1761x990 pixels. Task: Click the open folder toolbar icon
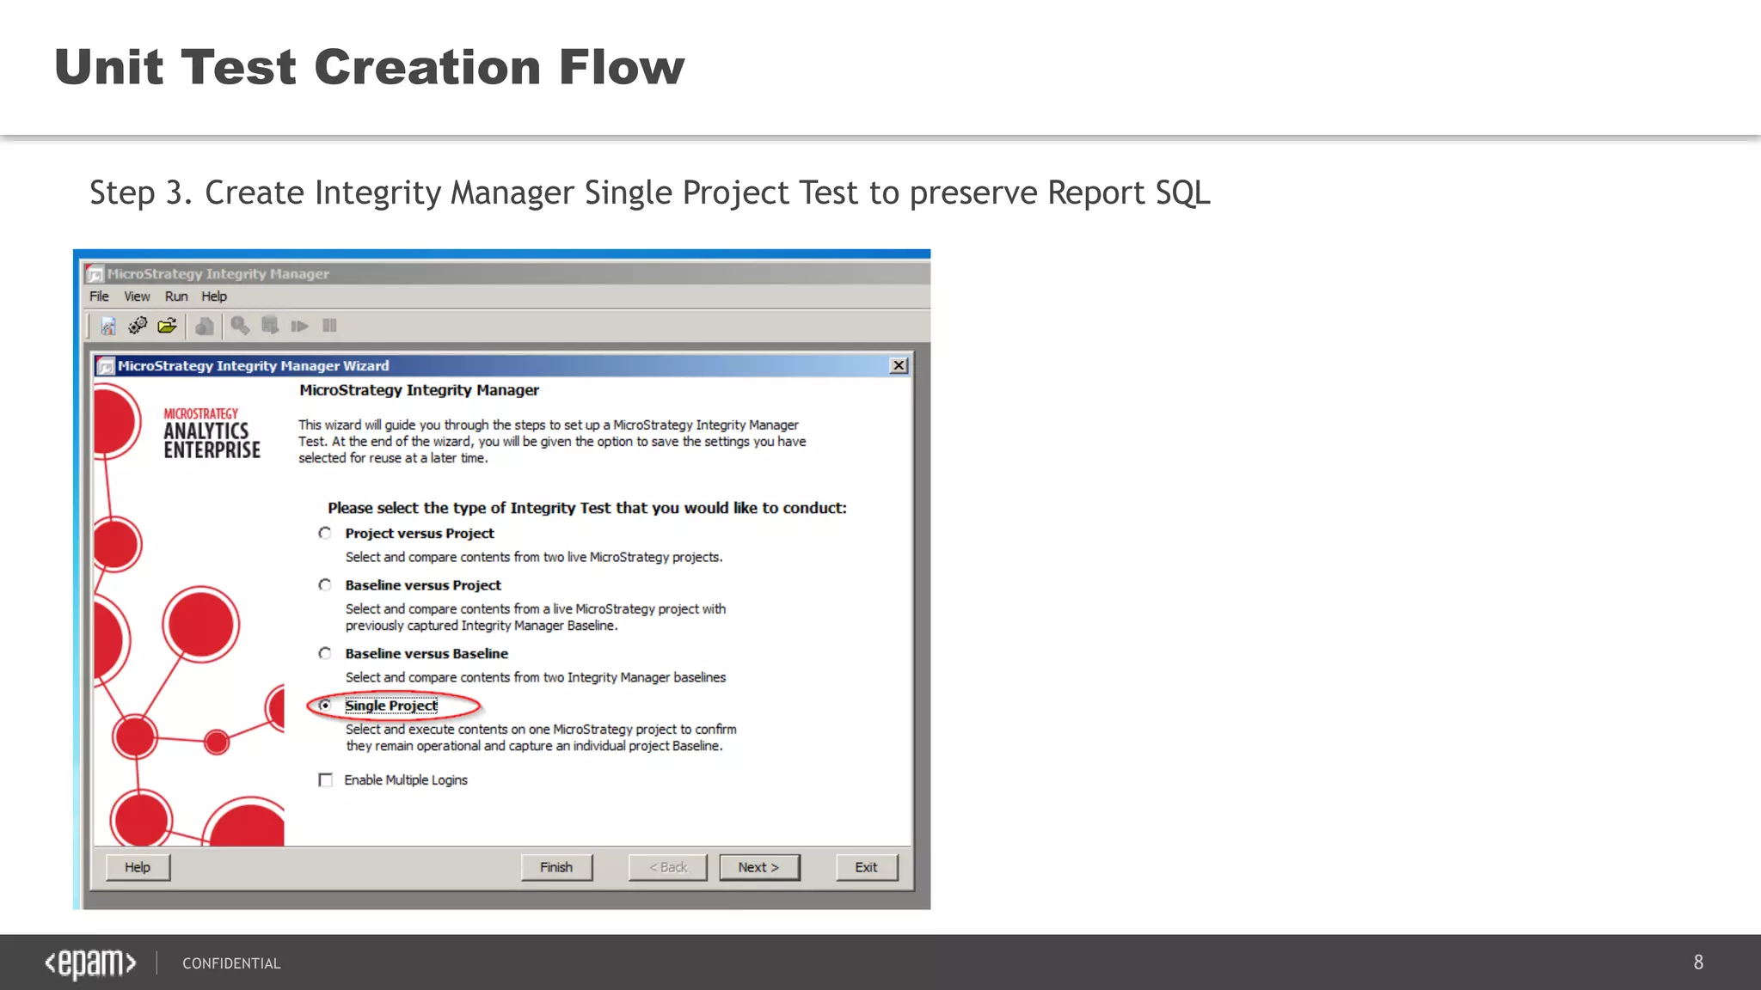[168, 326]
